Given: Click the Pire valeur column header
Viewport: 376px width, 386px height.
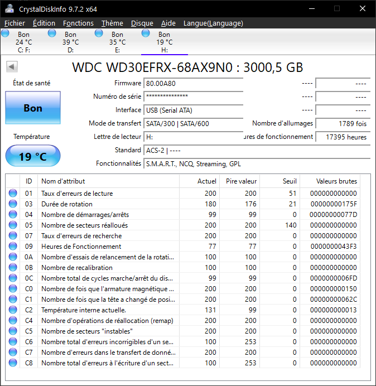Looking at the screenshot, I should [x=239, y=181].
